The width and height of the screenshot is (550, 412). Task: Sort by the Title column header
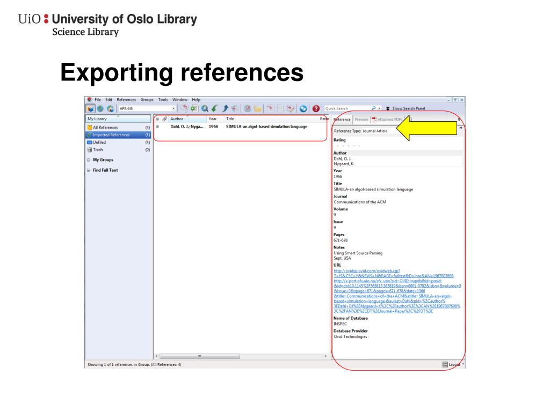pyautogui.click(x=271, y=119)
